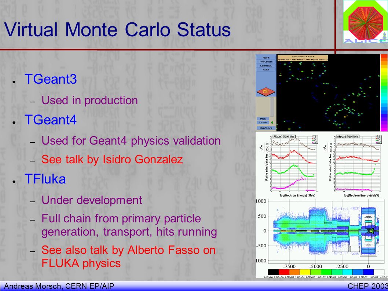The height and width of the screenshot is (291, 388).
Task: Click the rainbow color scale beside event display
Action: (x=384, y=93)
